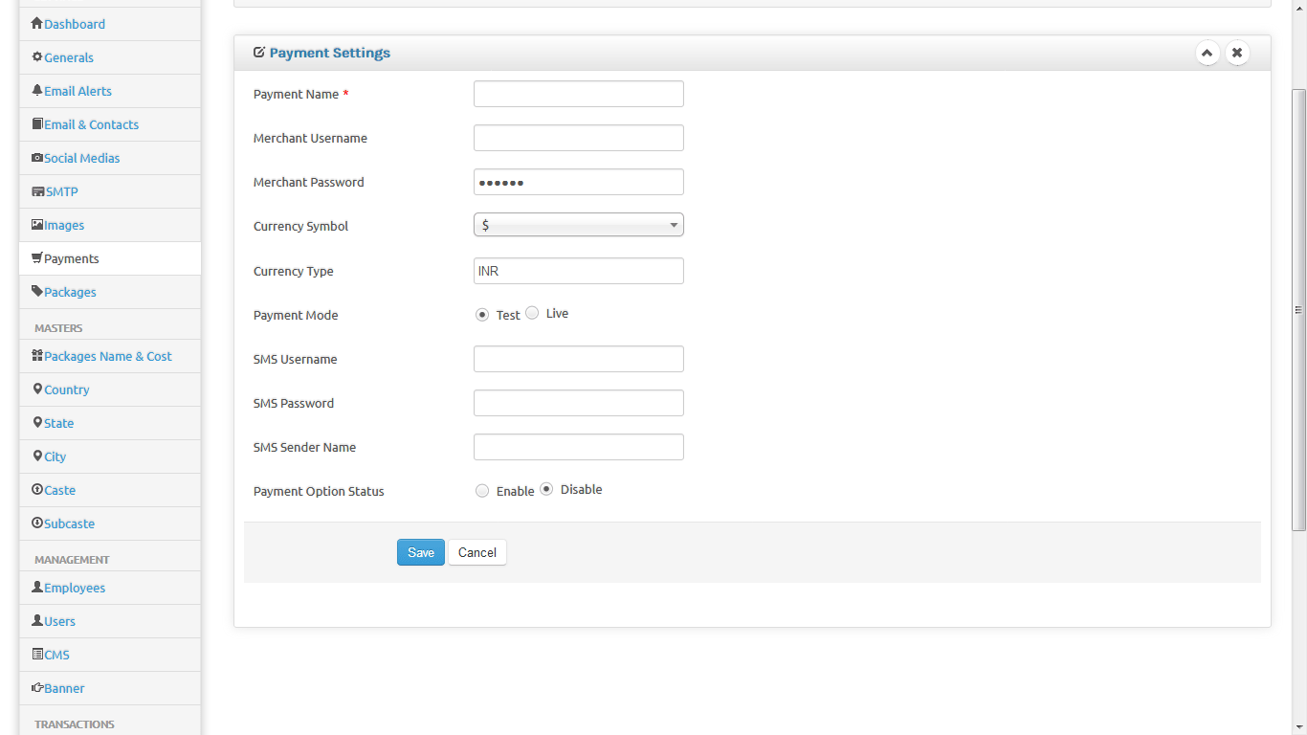Select Disable for payment option status

546,489
